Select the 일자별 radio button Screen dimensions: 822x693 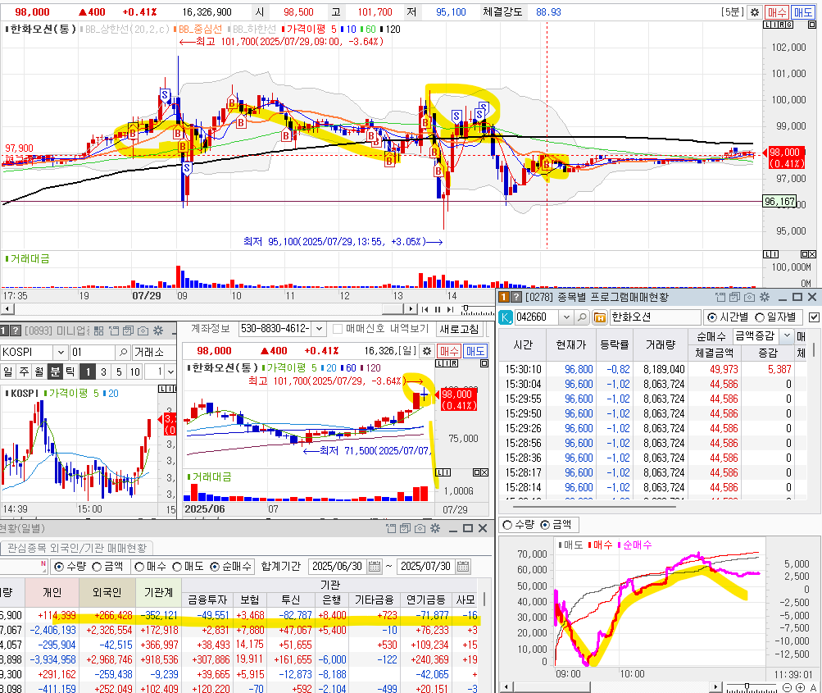click(759, 317)
